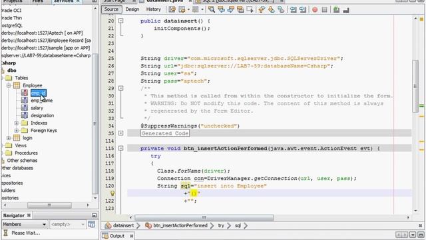Screen dimensions: 426x240
Task: Select Other schemas node
Action: pos(22,161)
